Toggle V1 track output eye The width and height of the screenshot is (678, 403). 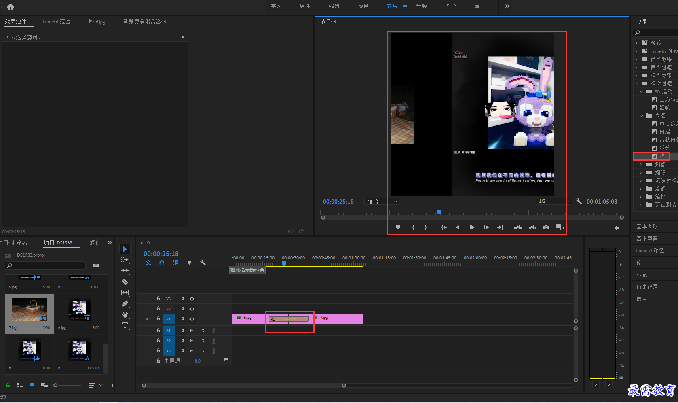tap(192, 319)
